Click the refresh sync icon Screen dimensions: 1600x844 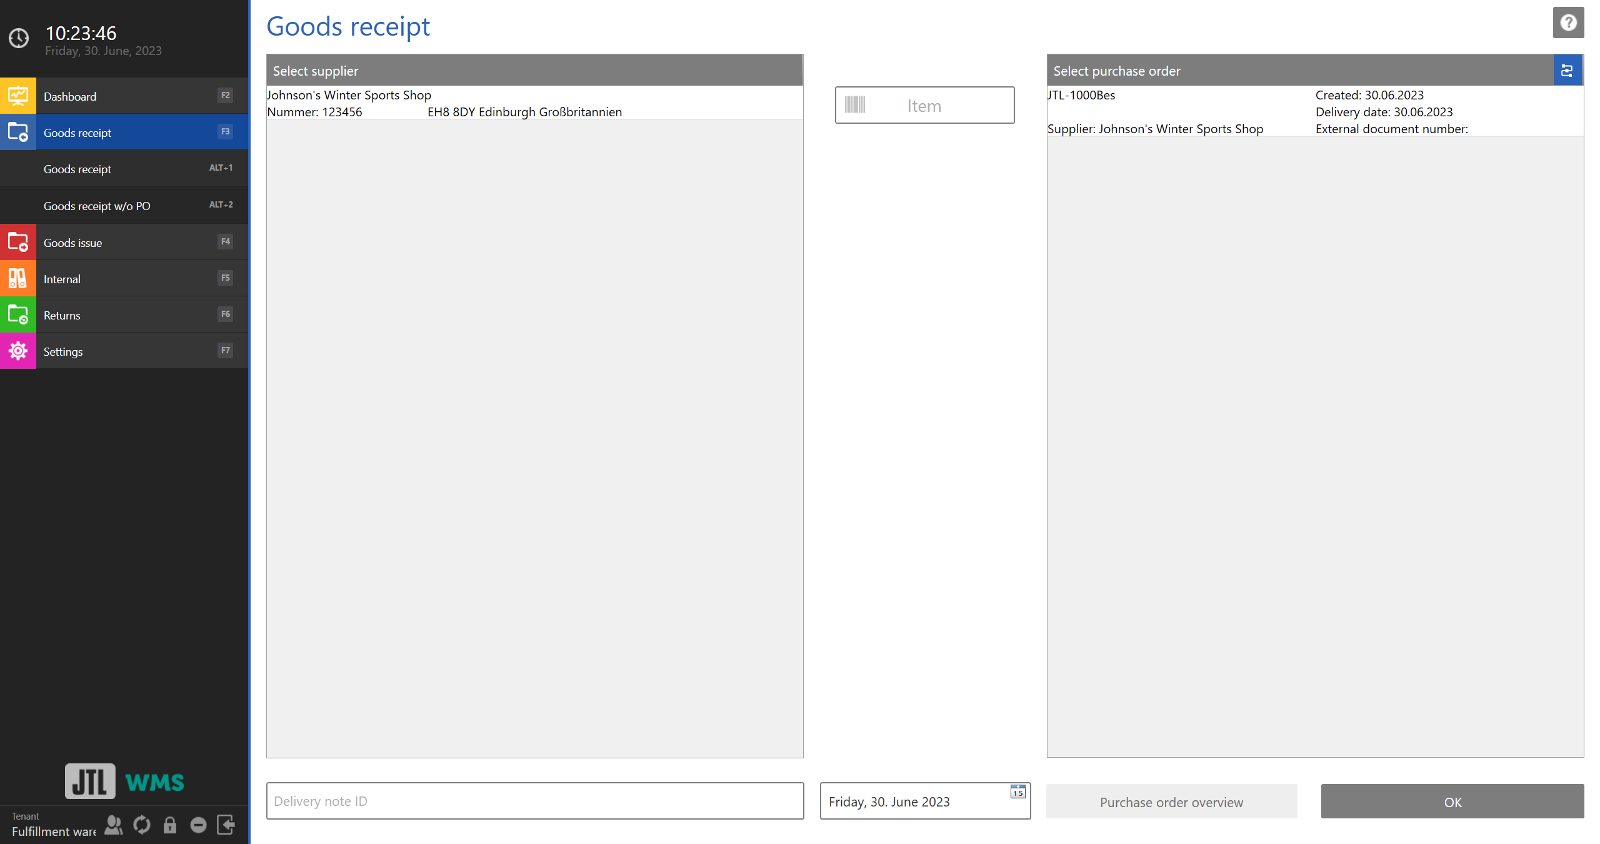(142, 825)
